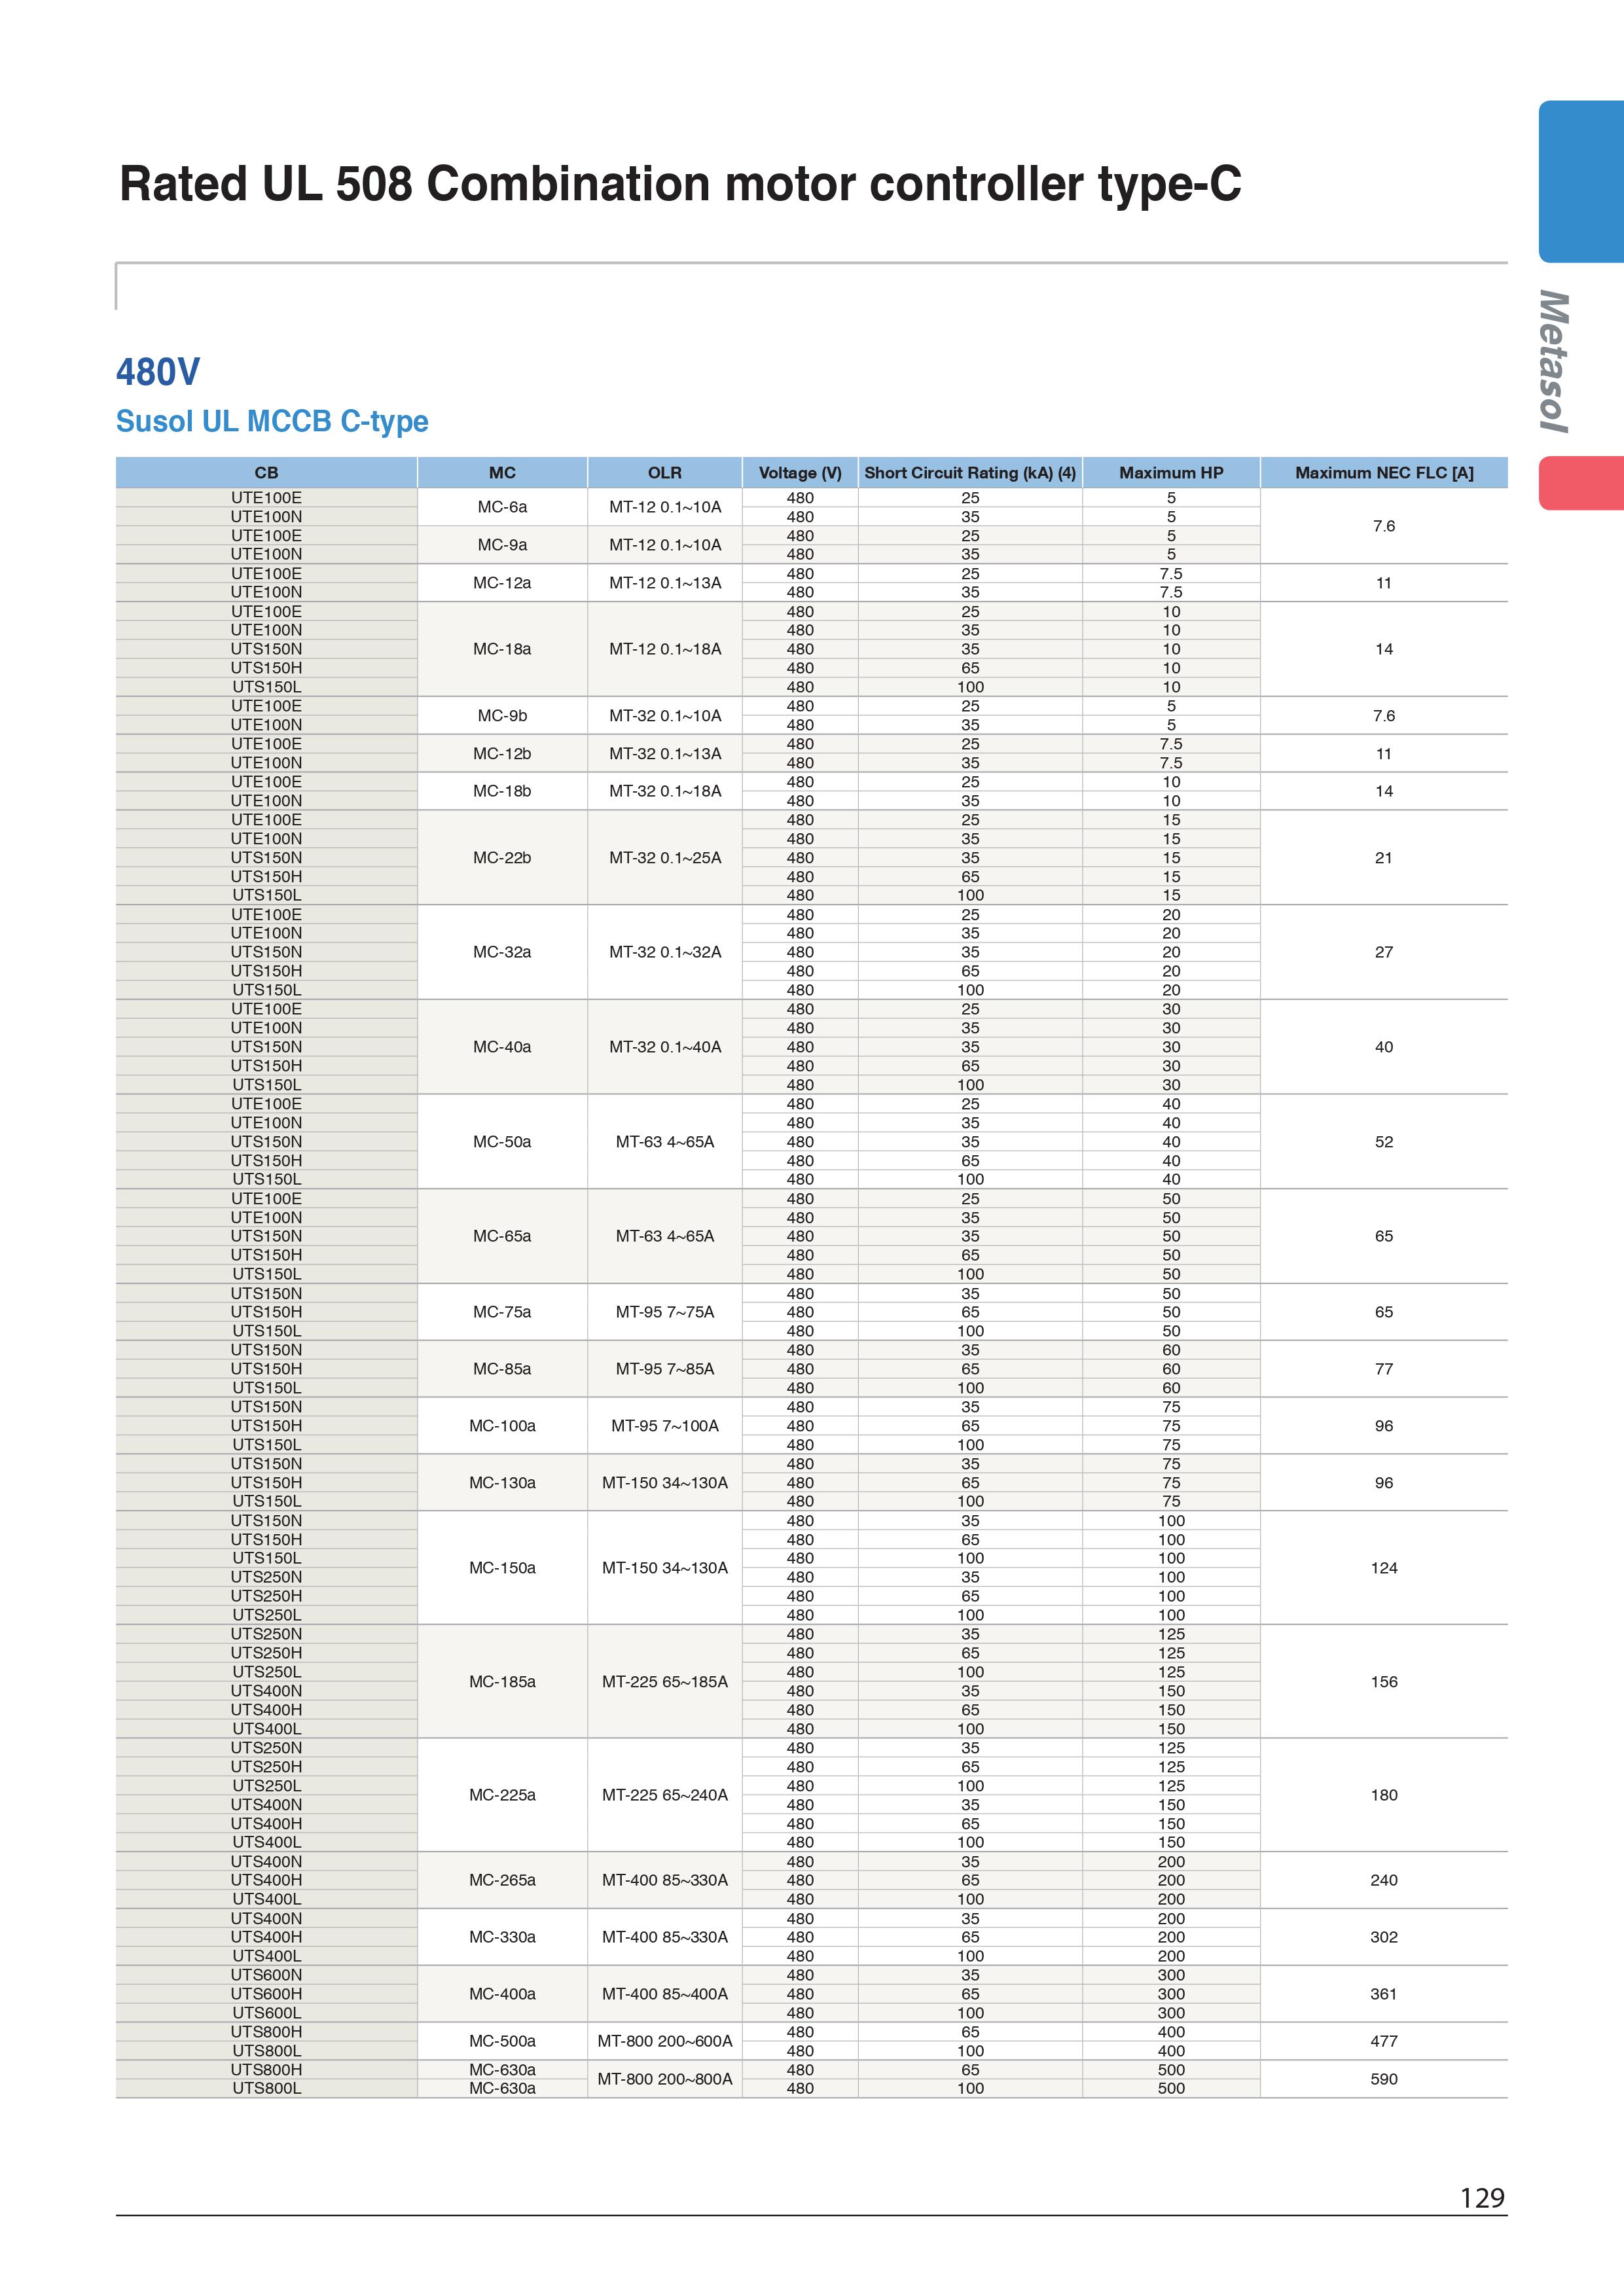Click the FLC value '156'
This screenshot has width=1624, height=2296.
pyautogui.click(x=1384, y=1682)
